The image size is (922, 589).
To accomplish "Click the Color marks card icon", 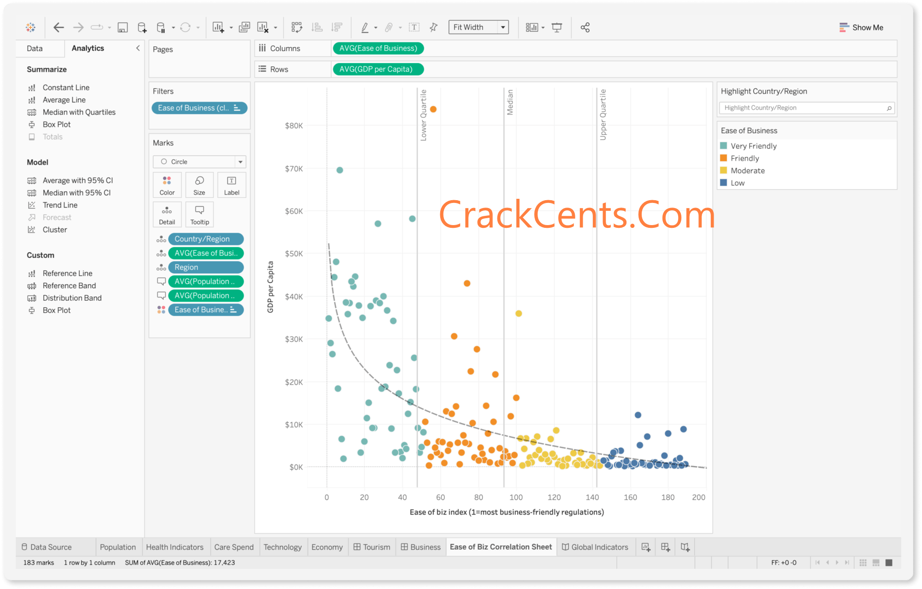I will (167, 185).
